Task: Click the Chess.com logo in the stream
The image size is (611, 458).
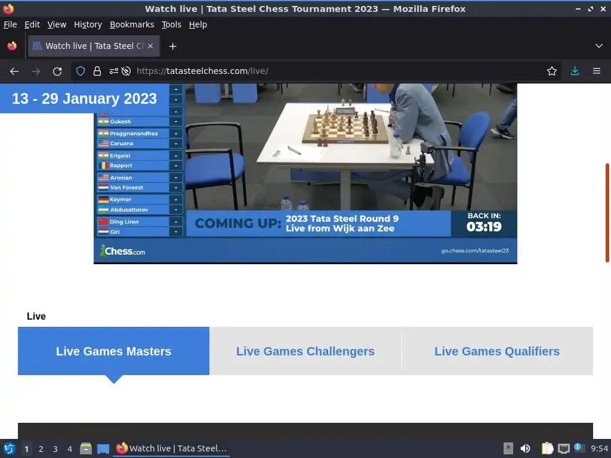Action: pos(122,251)
